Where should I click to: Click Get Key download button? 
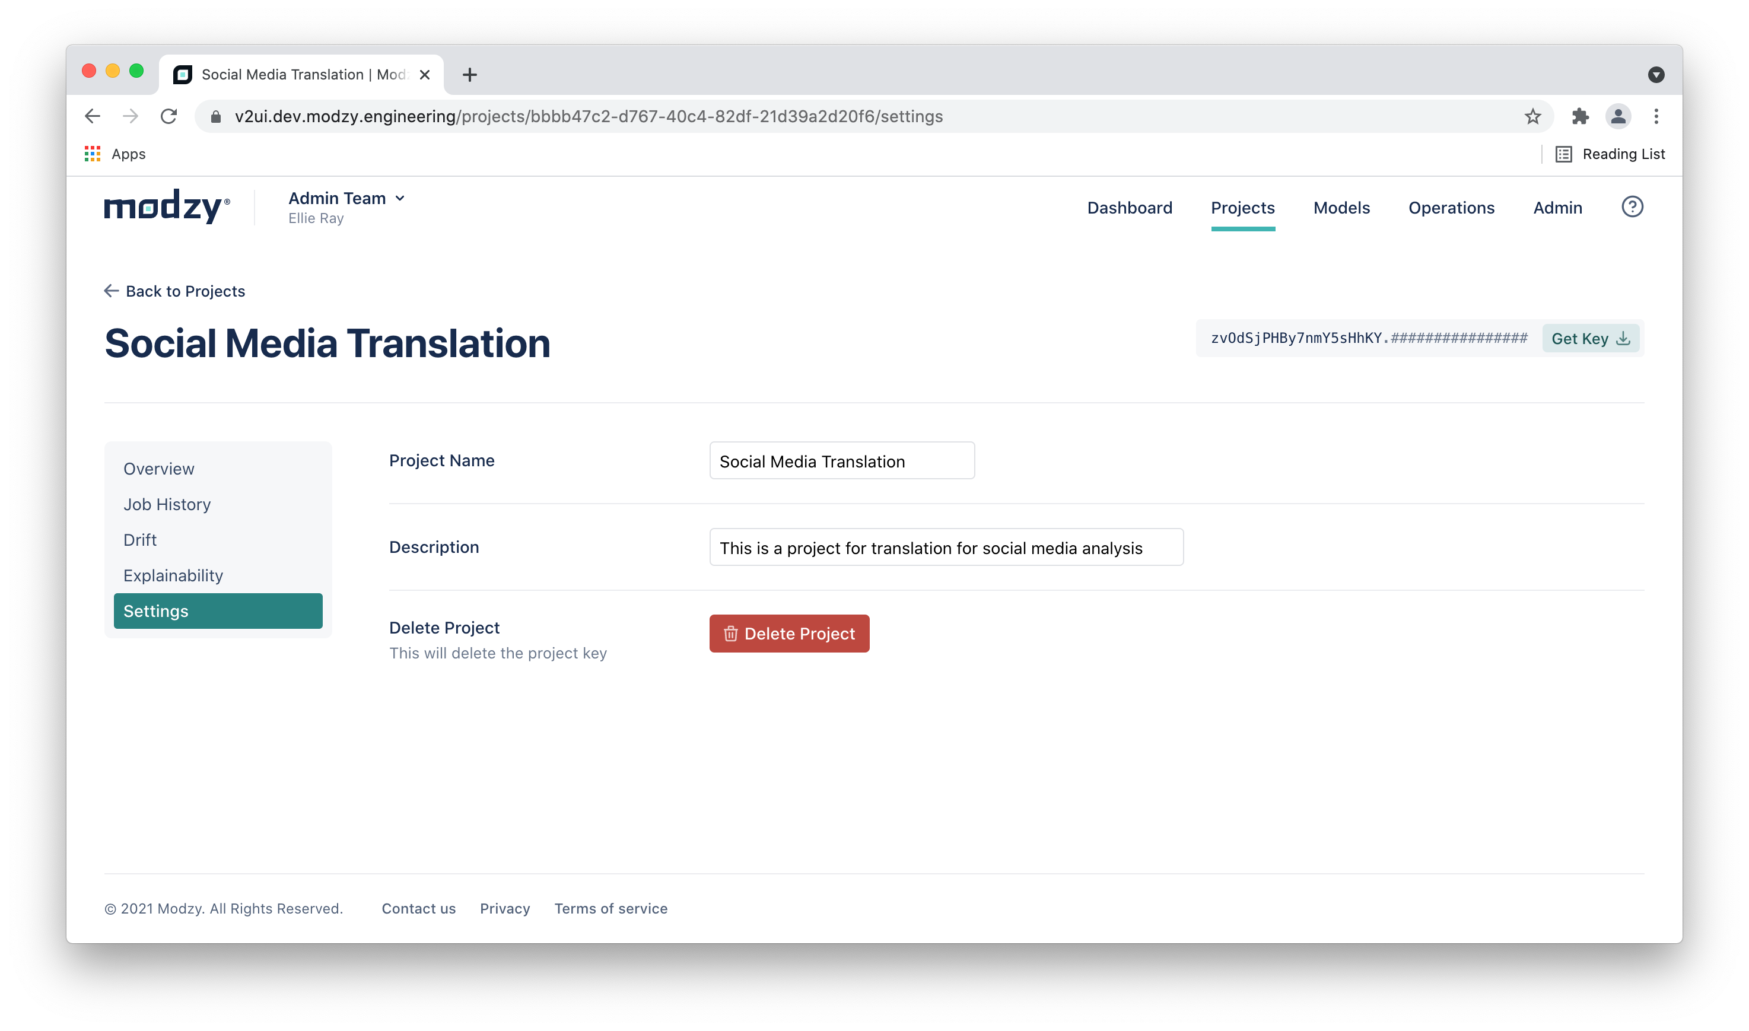point(1590,339)
